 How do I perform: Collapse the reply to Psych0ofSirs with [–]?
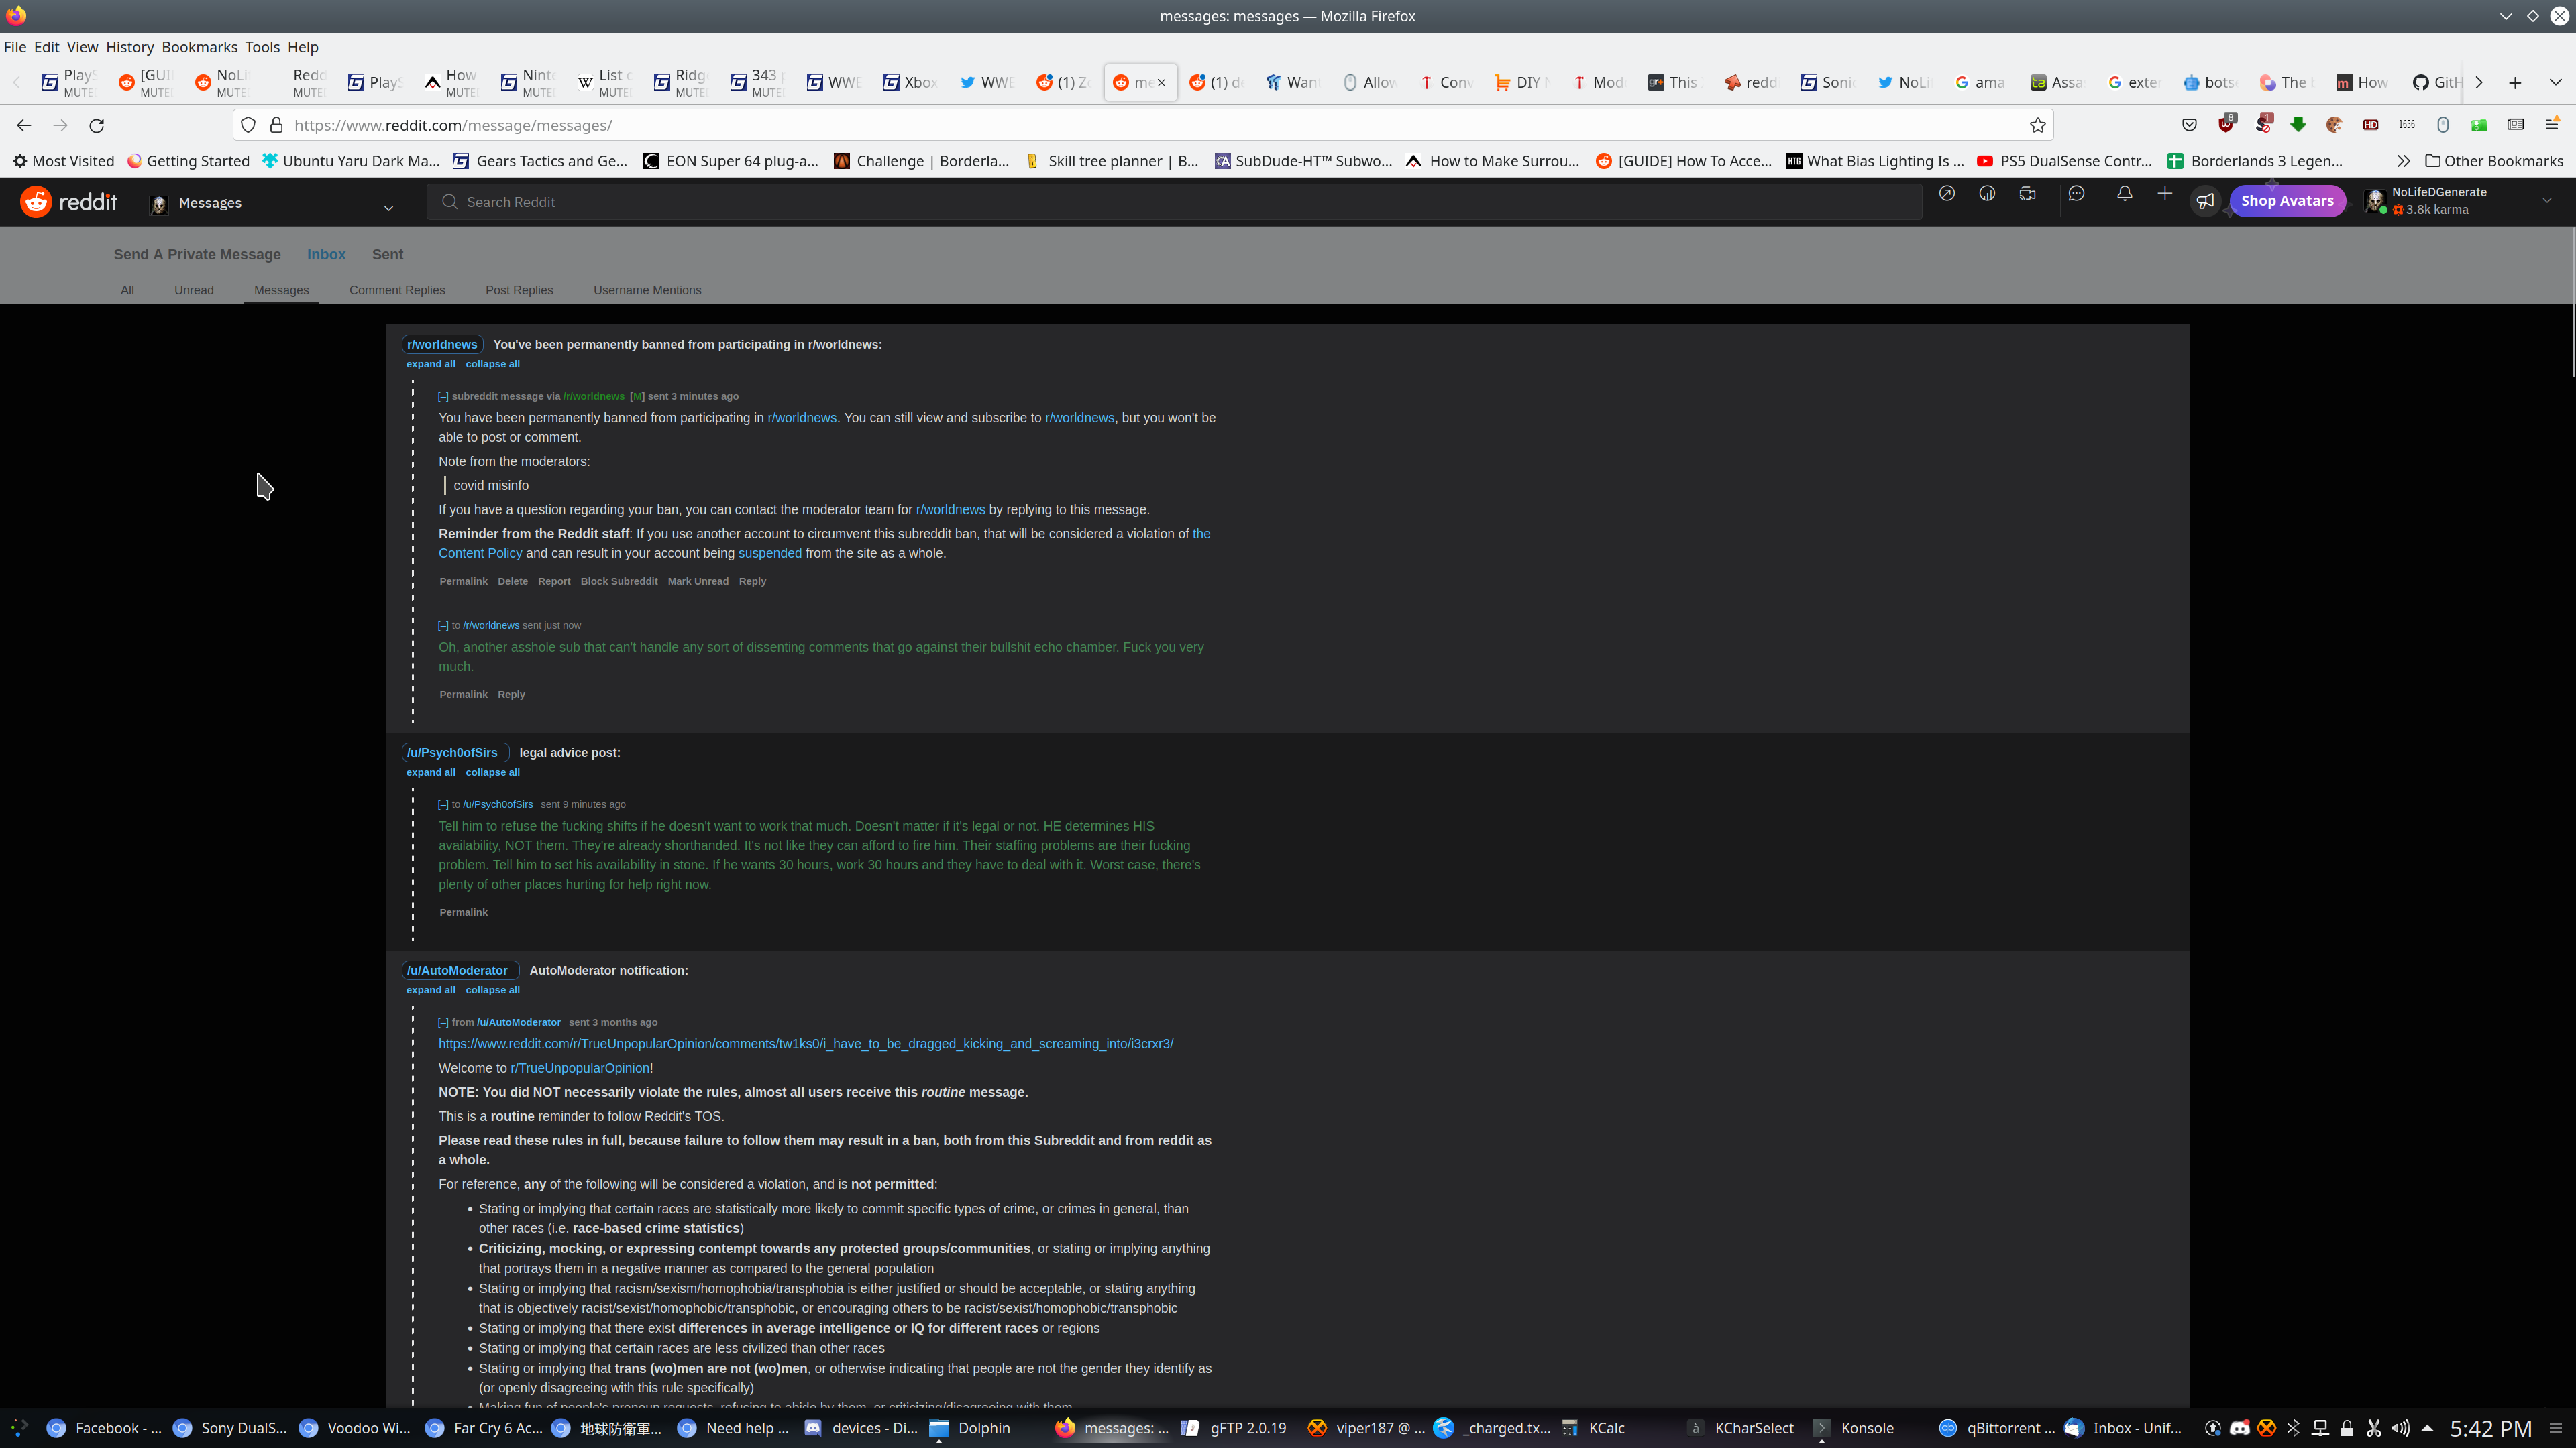(443, 804)
